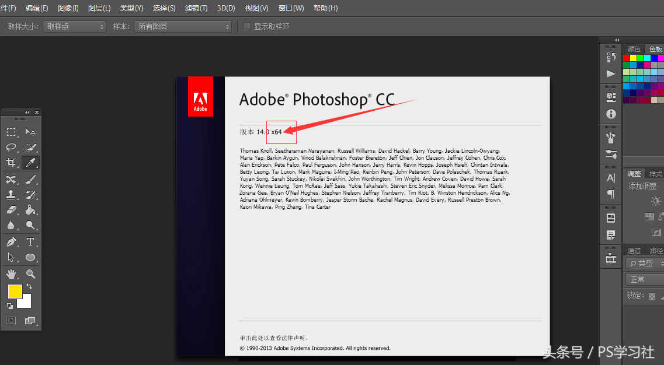Image resolution: width=664 pixels, height=365 pixels.
Task: Open the blend mode dropdown
Action: tap(645, 279)
